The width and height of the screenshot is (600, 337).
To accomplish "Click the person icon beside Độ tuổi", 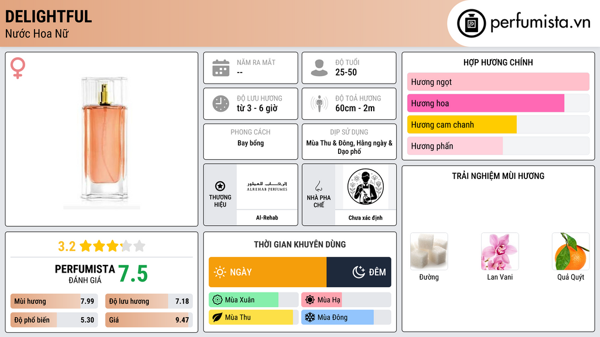I will 319,68.
